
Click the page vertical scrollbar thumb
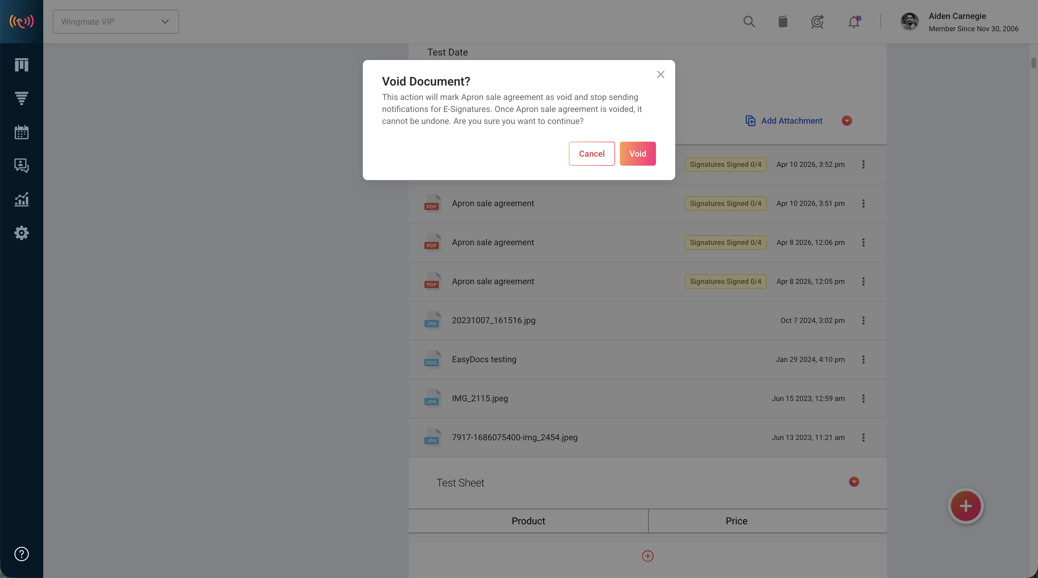[1033, 63]
